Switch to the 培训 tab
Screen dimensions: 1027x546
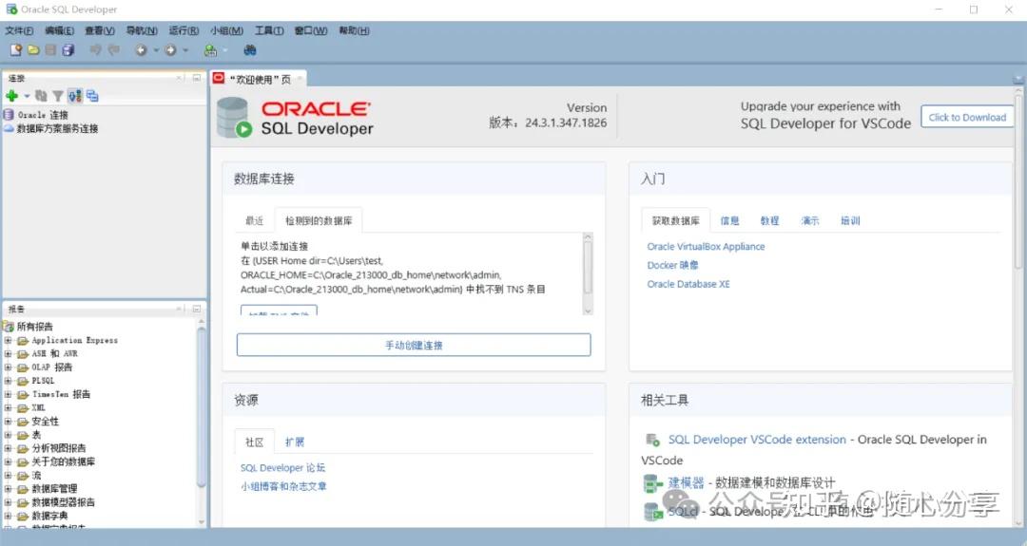pyautogui.click(x=850, y=220)
